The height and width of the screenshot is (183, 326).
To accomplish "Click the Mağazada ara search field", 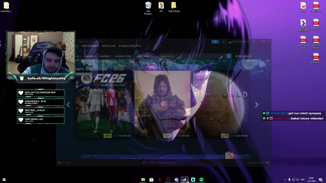I will [x=193, y=56].
